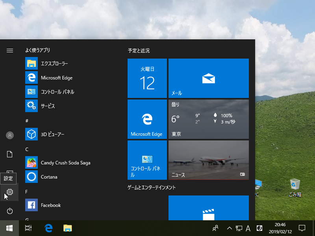Click the Windows Start button

coord(9,228)
